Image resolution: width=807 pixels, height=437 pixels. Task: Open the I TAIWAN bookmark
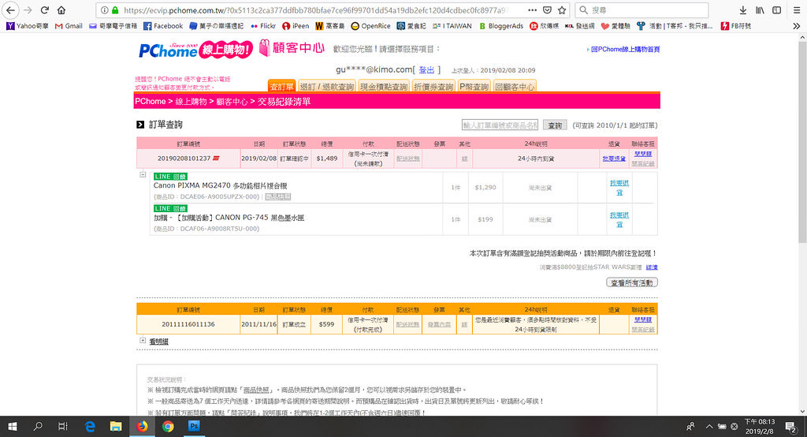point(452,26)
